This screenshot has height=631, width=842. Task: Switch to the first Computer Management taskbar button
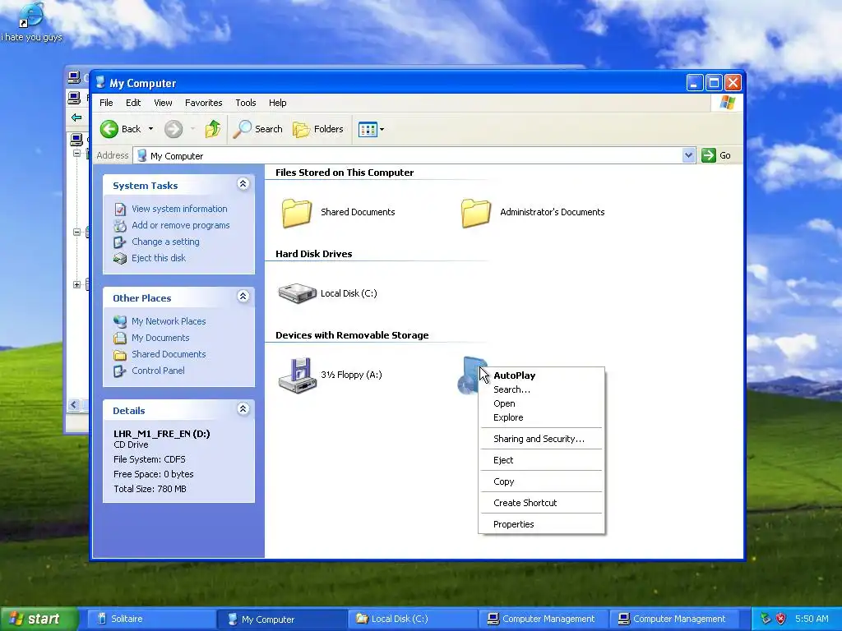tap(543, 619)
